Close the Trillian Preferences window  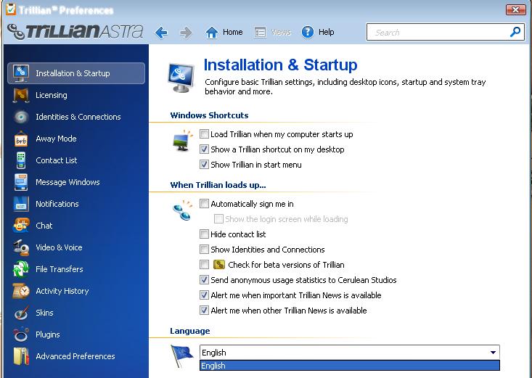[515, 9]
